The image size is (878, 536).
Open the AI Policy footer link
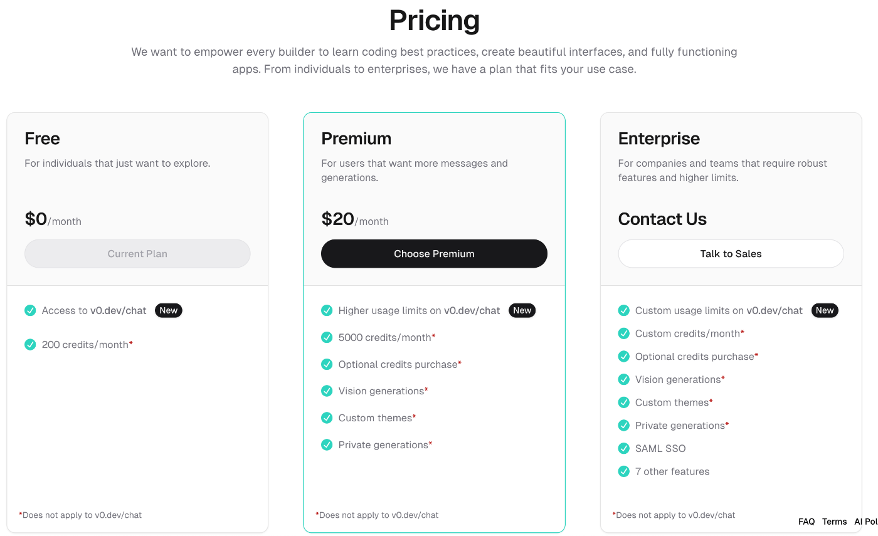[865, 522]
